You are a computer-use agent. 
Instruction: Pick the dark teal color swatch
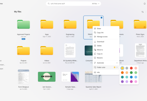[x=122, y=77]
